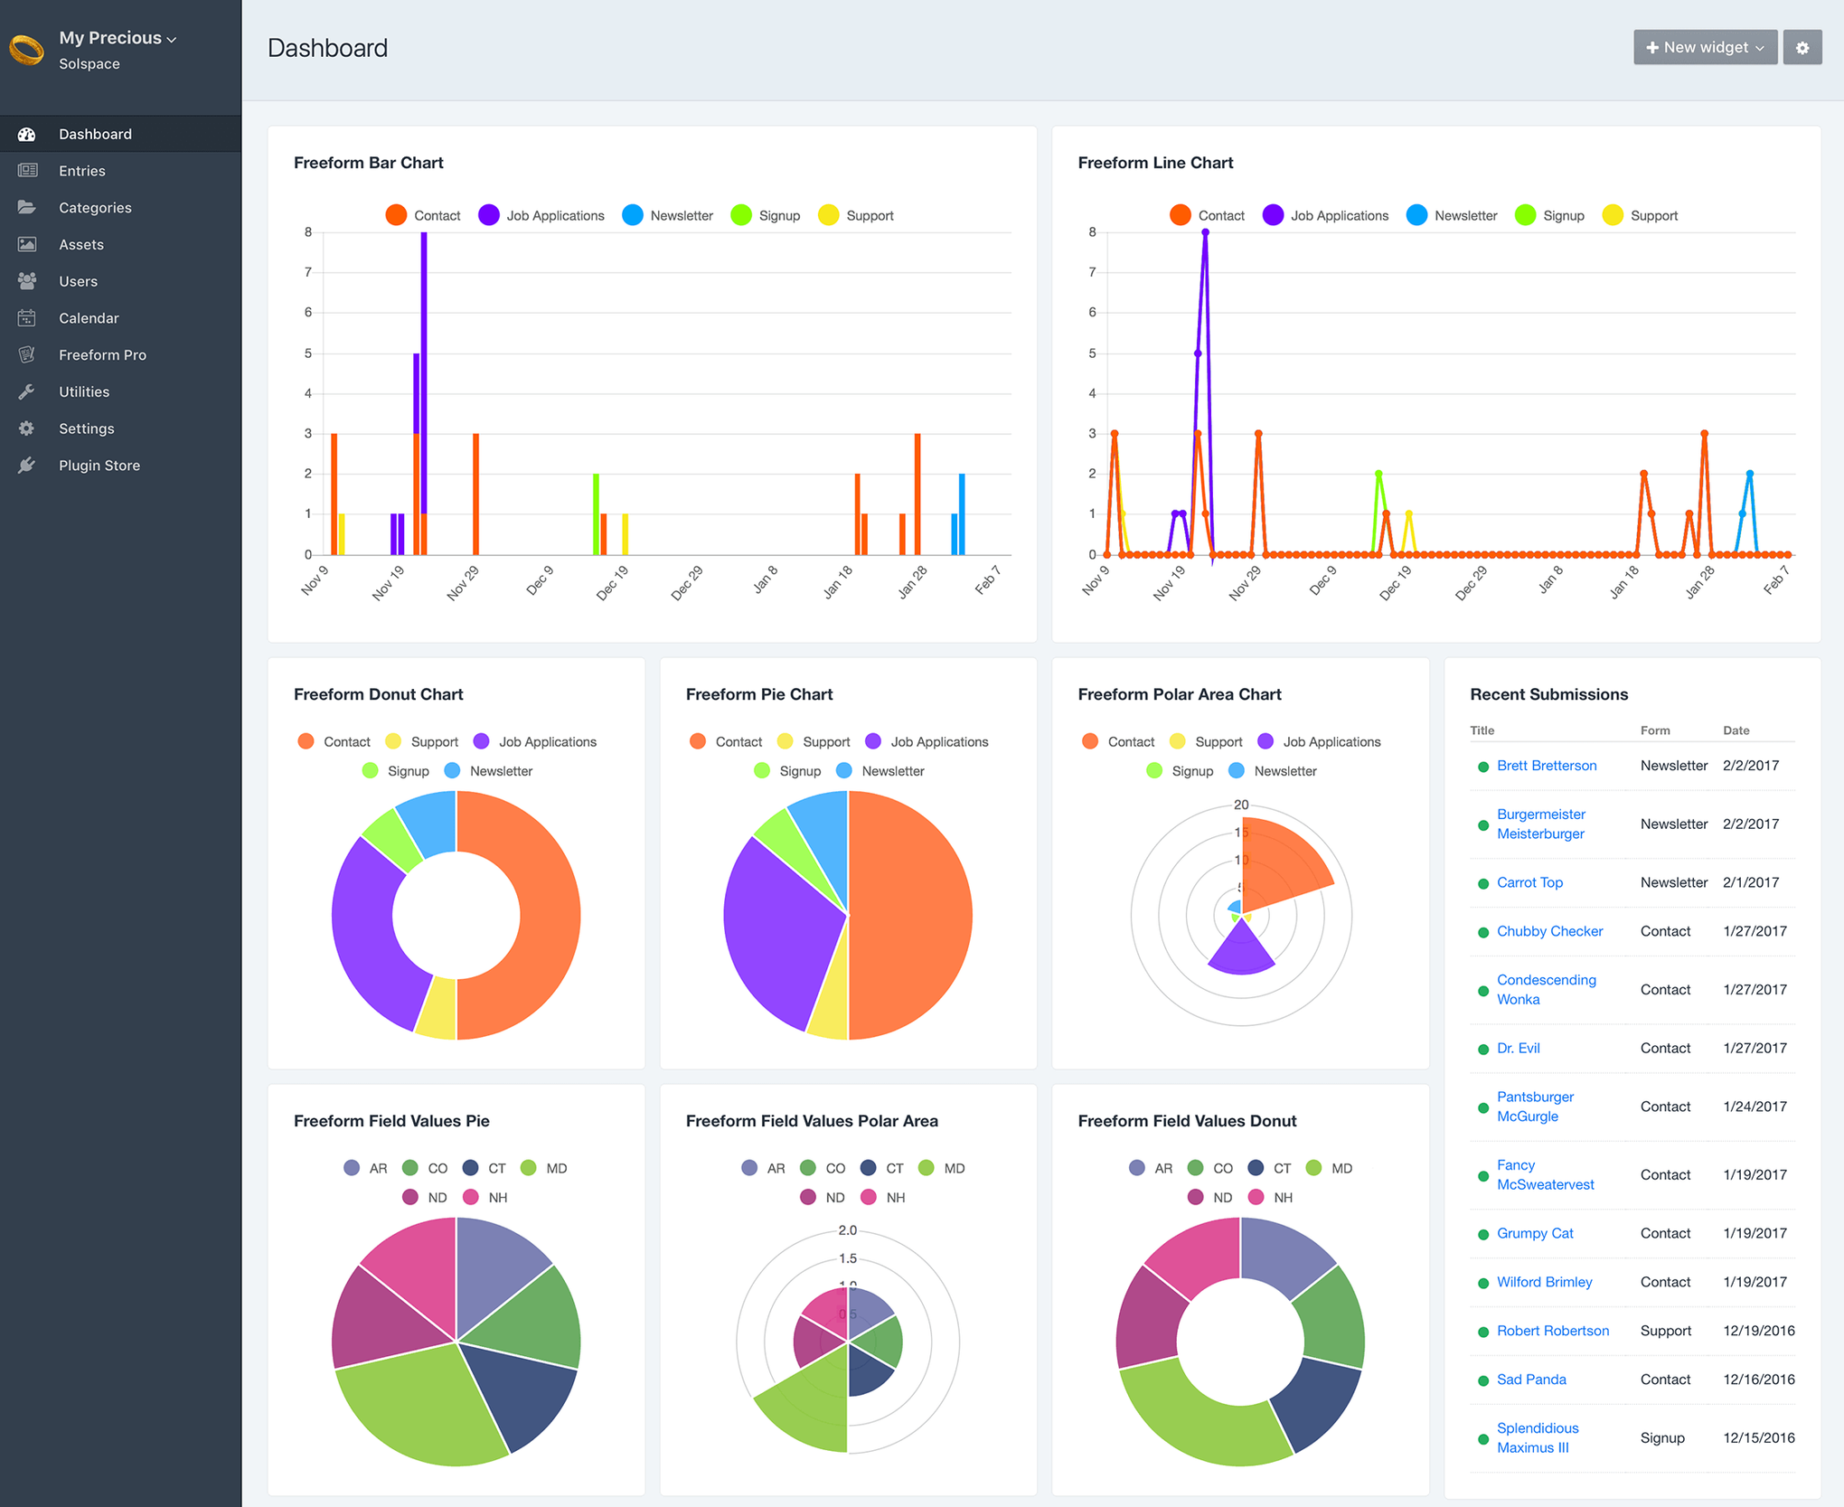Navigate to the Plugin Store menu item
The width and height of the screenshot is (1844, 1507).
[x=99, y=465]
